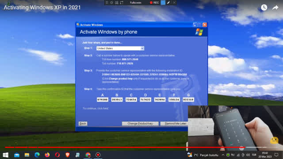Click the Back button in Activate Windows

tap(83, 124)
